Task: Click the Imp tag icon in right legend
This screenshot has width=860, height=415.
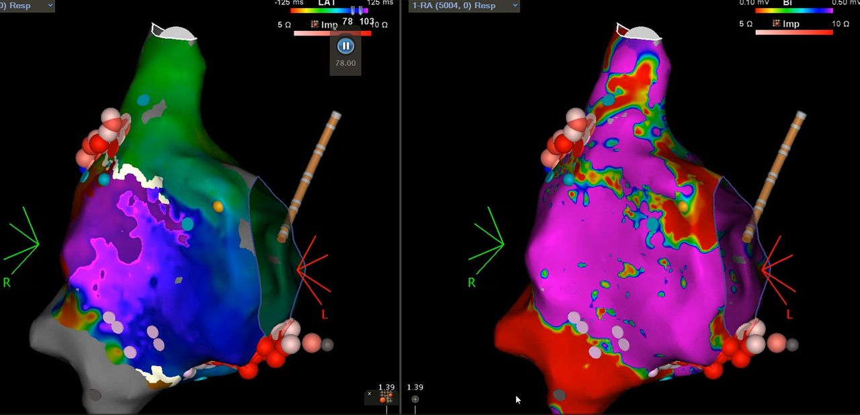Action: click(775, 24)
